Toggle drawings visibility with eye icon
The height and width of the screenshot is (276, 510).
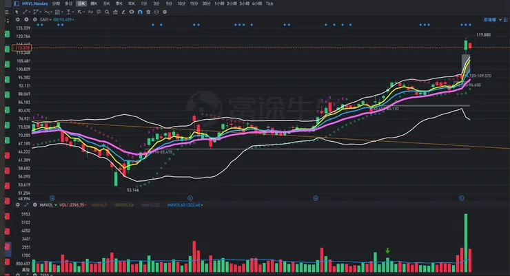[132, 12]
